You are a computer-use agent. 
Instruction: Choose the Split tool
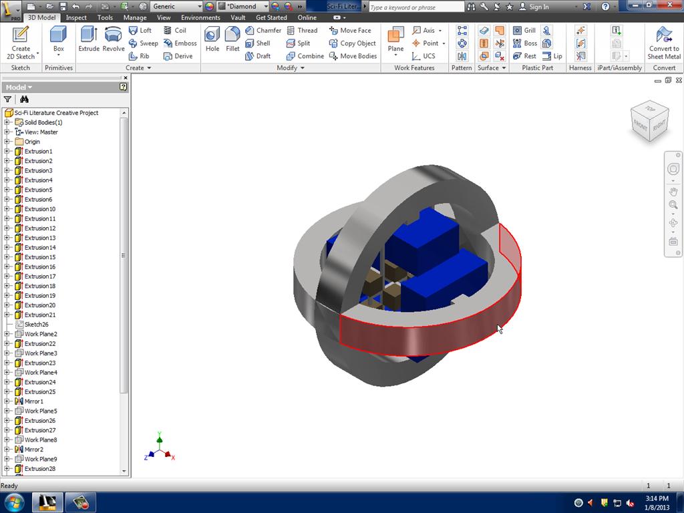(299, 43)
